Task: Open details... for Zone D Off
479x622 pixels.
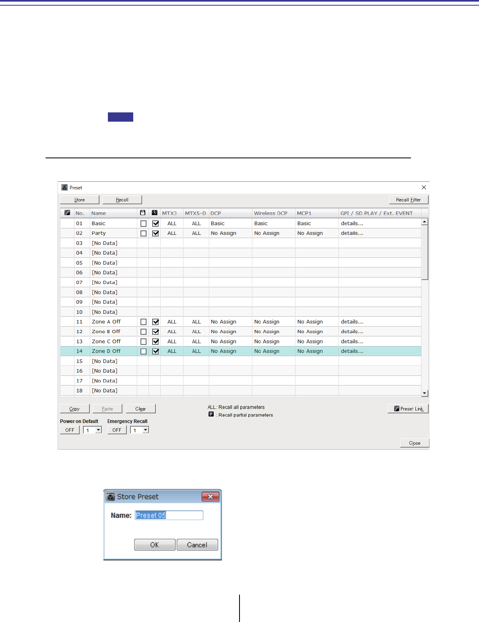Action: point(352,351)
